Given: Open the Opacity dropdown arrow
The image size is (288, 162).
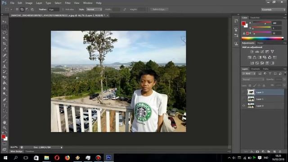Looking at the screenshot, I should [284, 80].
